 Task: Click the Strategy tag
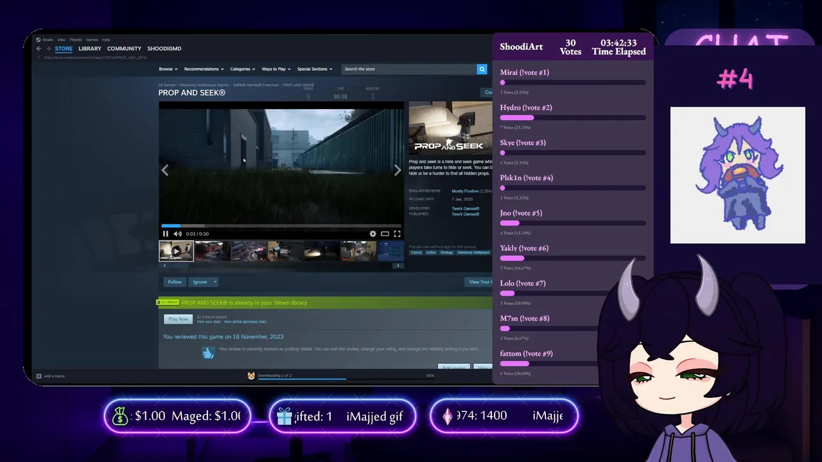coord(446,252)
